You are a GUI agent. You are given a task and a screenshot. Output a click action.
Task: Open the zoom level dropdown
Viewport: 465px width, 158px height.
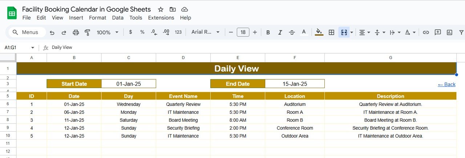pos(108,32)
